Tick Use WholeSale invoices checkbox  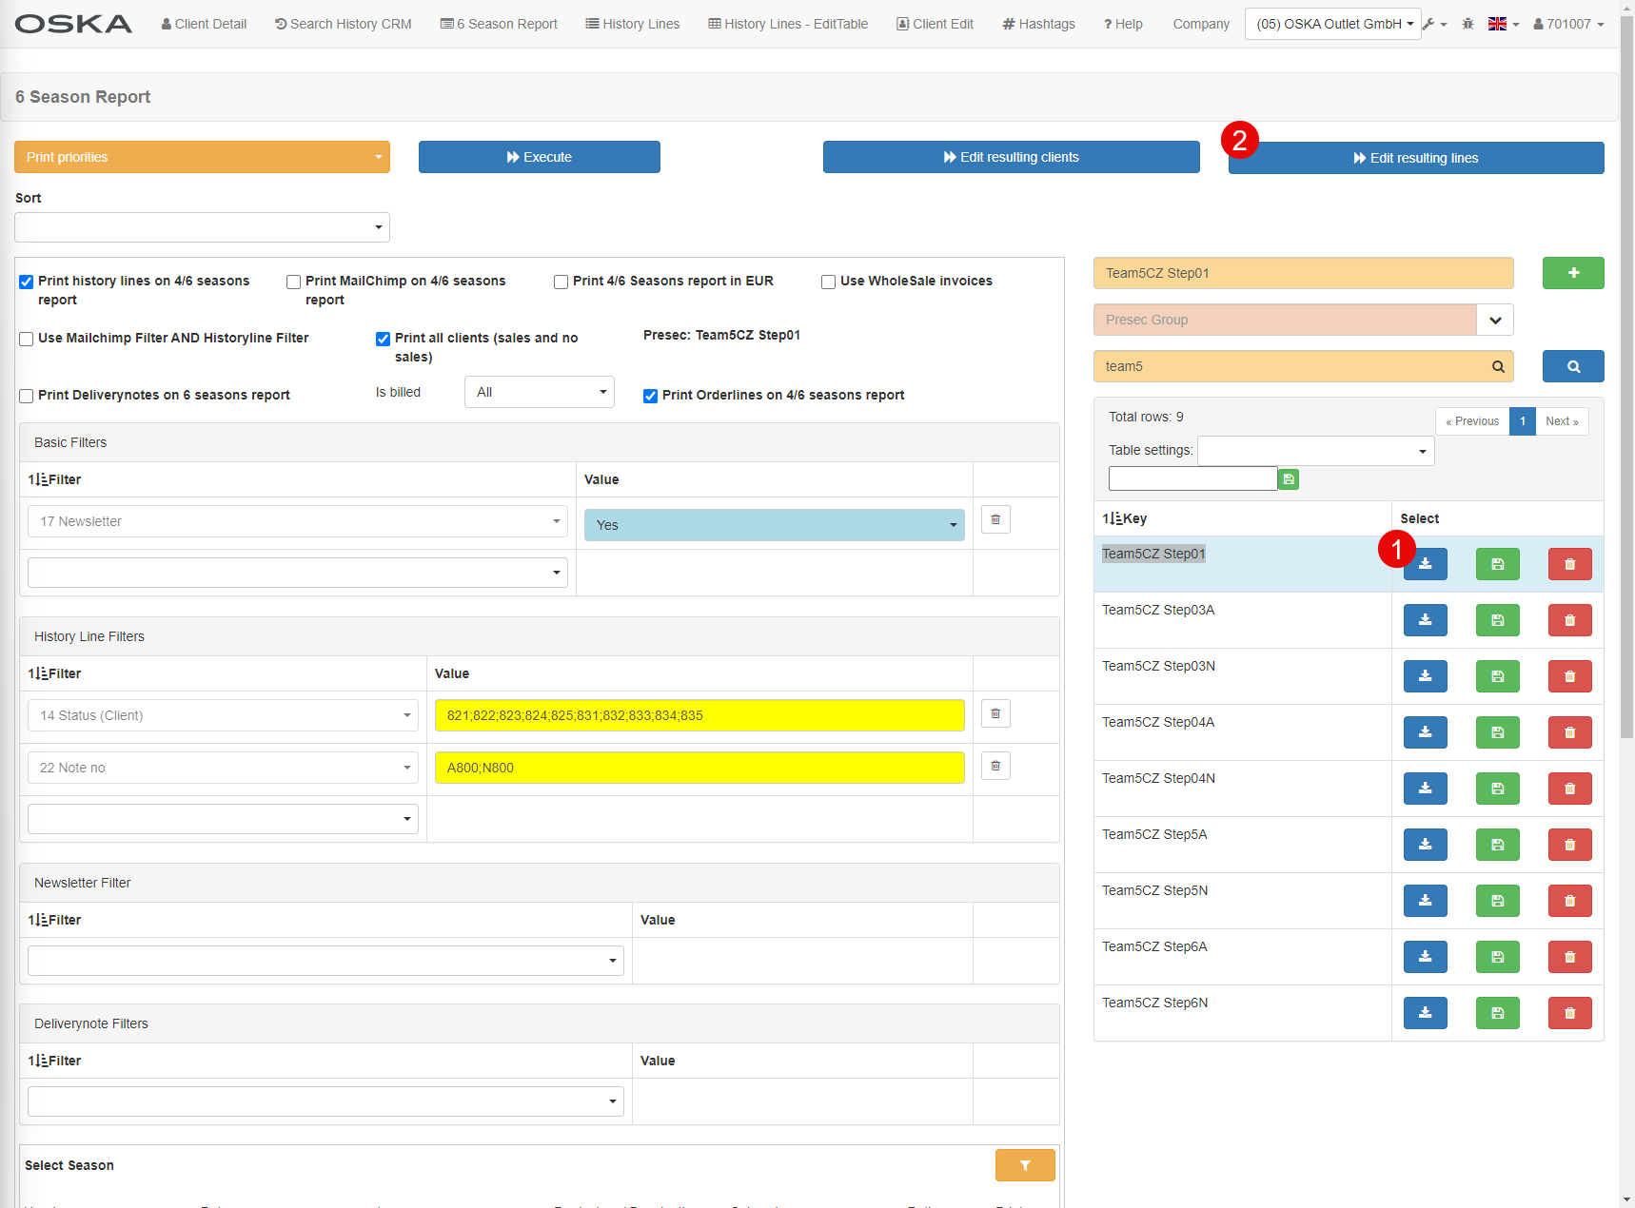coord(829,282)
